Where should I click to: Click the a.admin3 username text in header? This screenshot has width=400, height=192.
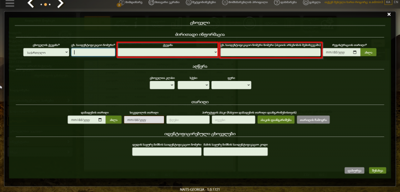pos(376,2)
